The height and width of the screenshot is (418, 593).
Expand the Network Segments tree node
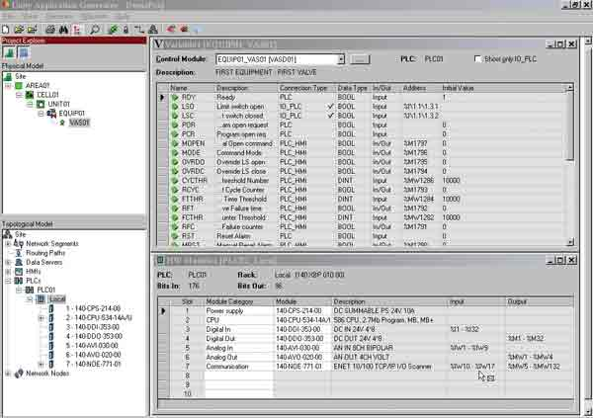point(8,243)
